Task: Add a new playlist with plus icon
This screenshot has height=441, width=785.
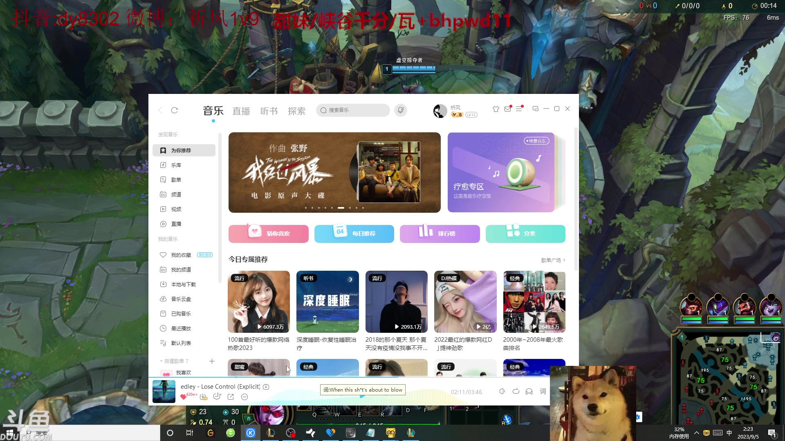Action: (212, 361)
